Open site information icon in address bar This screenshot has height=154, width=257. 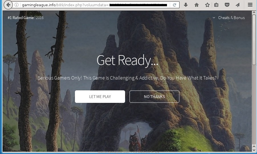point(17,5)
